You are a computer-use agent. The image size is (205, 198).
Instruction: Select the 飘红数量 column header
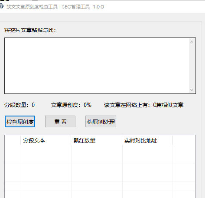(96, 141)
